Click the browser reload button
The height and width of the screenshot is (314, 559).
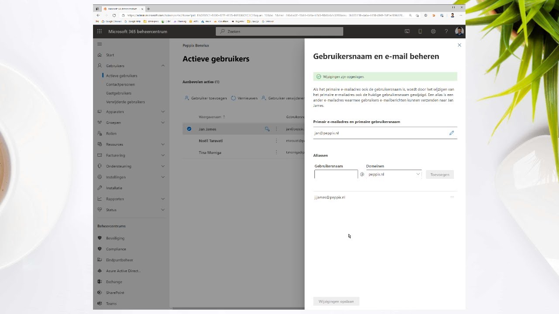click(x=114, y=15)
